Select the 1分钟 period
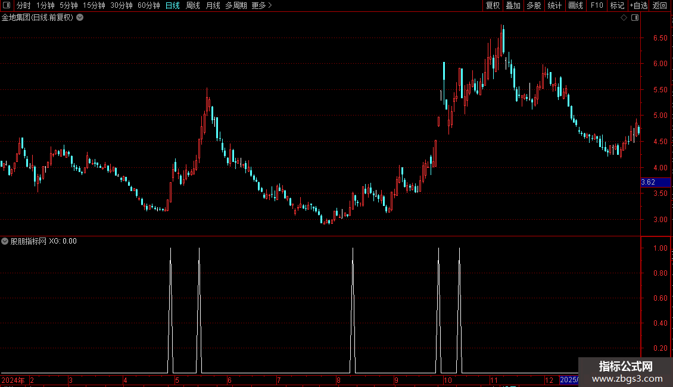Image resolution: width=673 pixels, height=387 pixels. 45,5
